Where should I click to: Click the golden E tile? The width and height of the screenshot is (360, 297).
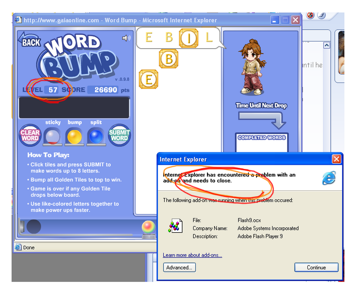click(x=148, y=79)
